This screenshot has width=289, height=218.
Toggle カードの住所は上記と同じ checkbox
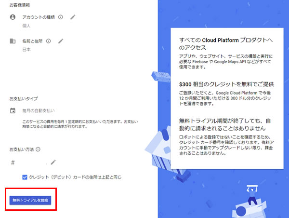[x=25, y=177]
